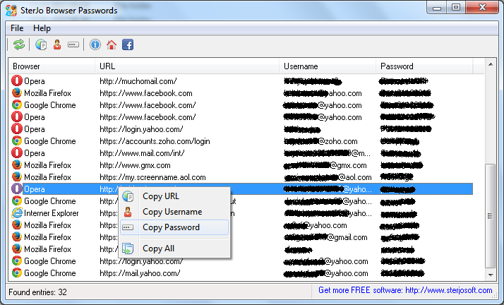Image resolution: width=504 pixels, height=305 pixels.
Task: Sort by the Password column header
Action: [424, 66]
